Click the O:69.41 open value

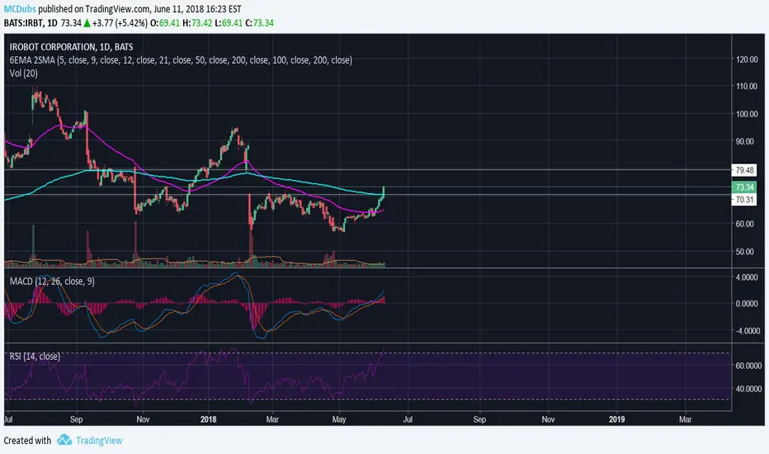click(165, 22)
